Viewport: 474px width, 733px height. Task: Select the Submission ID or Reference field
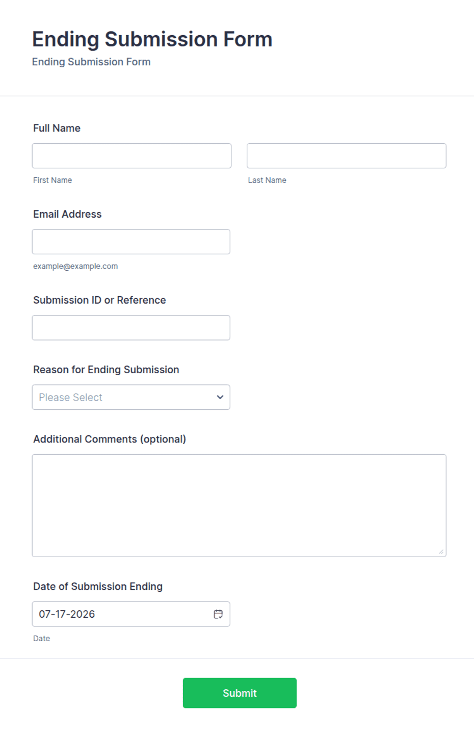131,328
